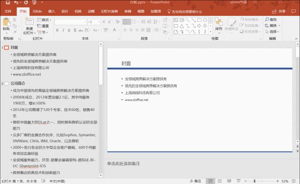Expand the shapes gallery more arrow
Image resolution: width=300 pixels, height=184 pixels.
tap(210, 32)
